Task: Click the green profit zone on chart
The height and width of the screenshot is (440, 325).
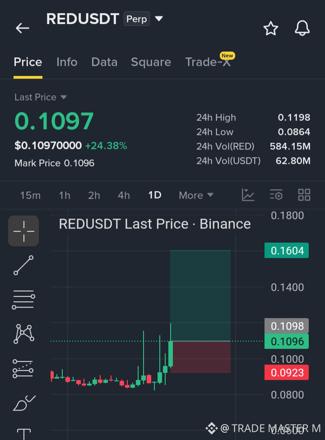Action: click(x=200, y=295)
